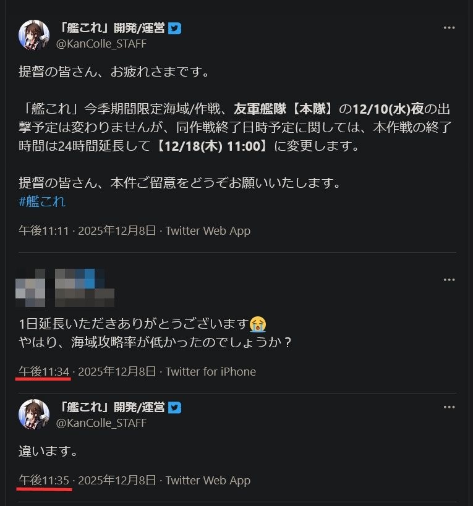Click the verified badge on the first tweet
The width and height of the screenshot is (473, 506).
point(175,28)
